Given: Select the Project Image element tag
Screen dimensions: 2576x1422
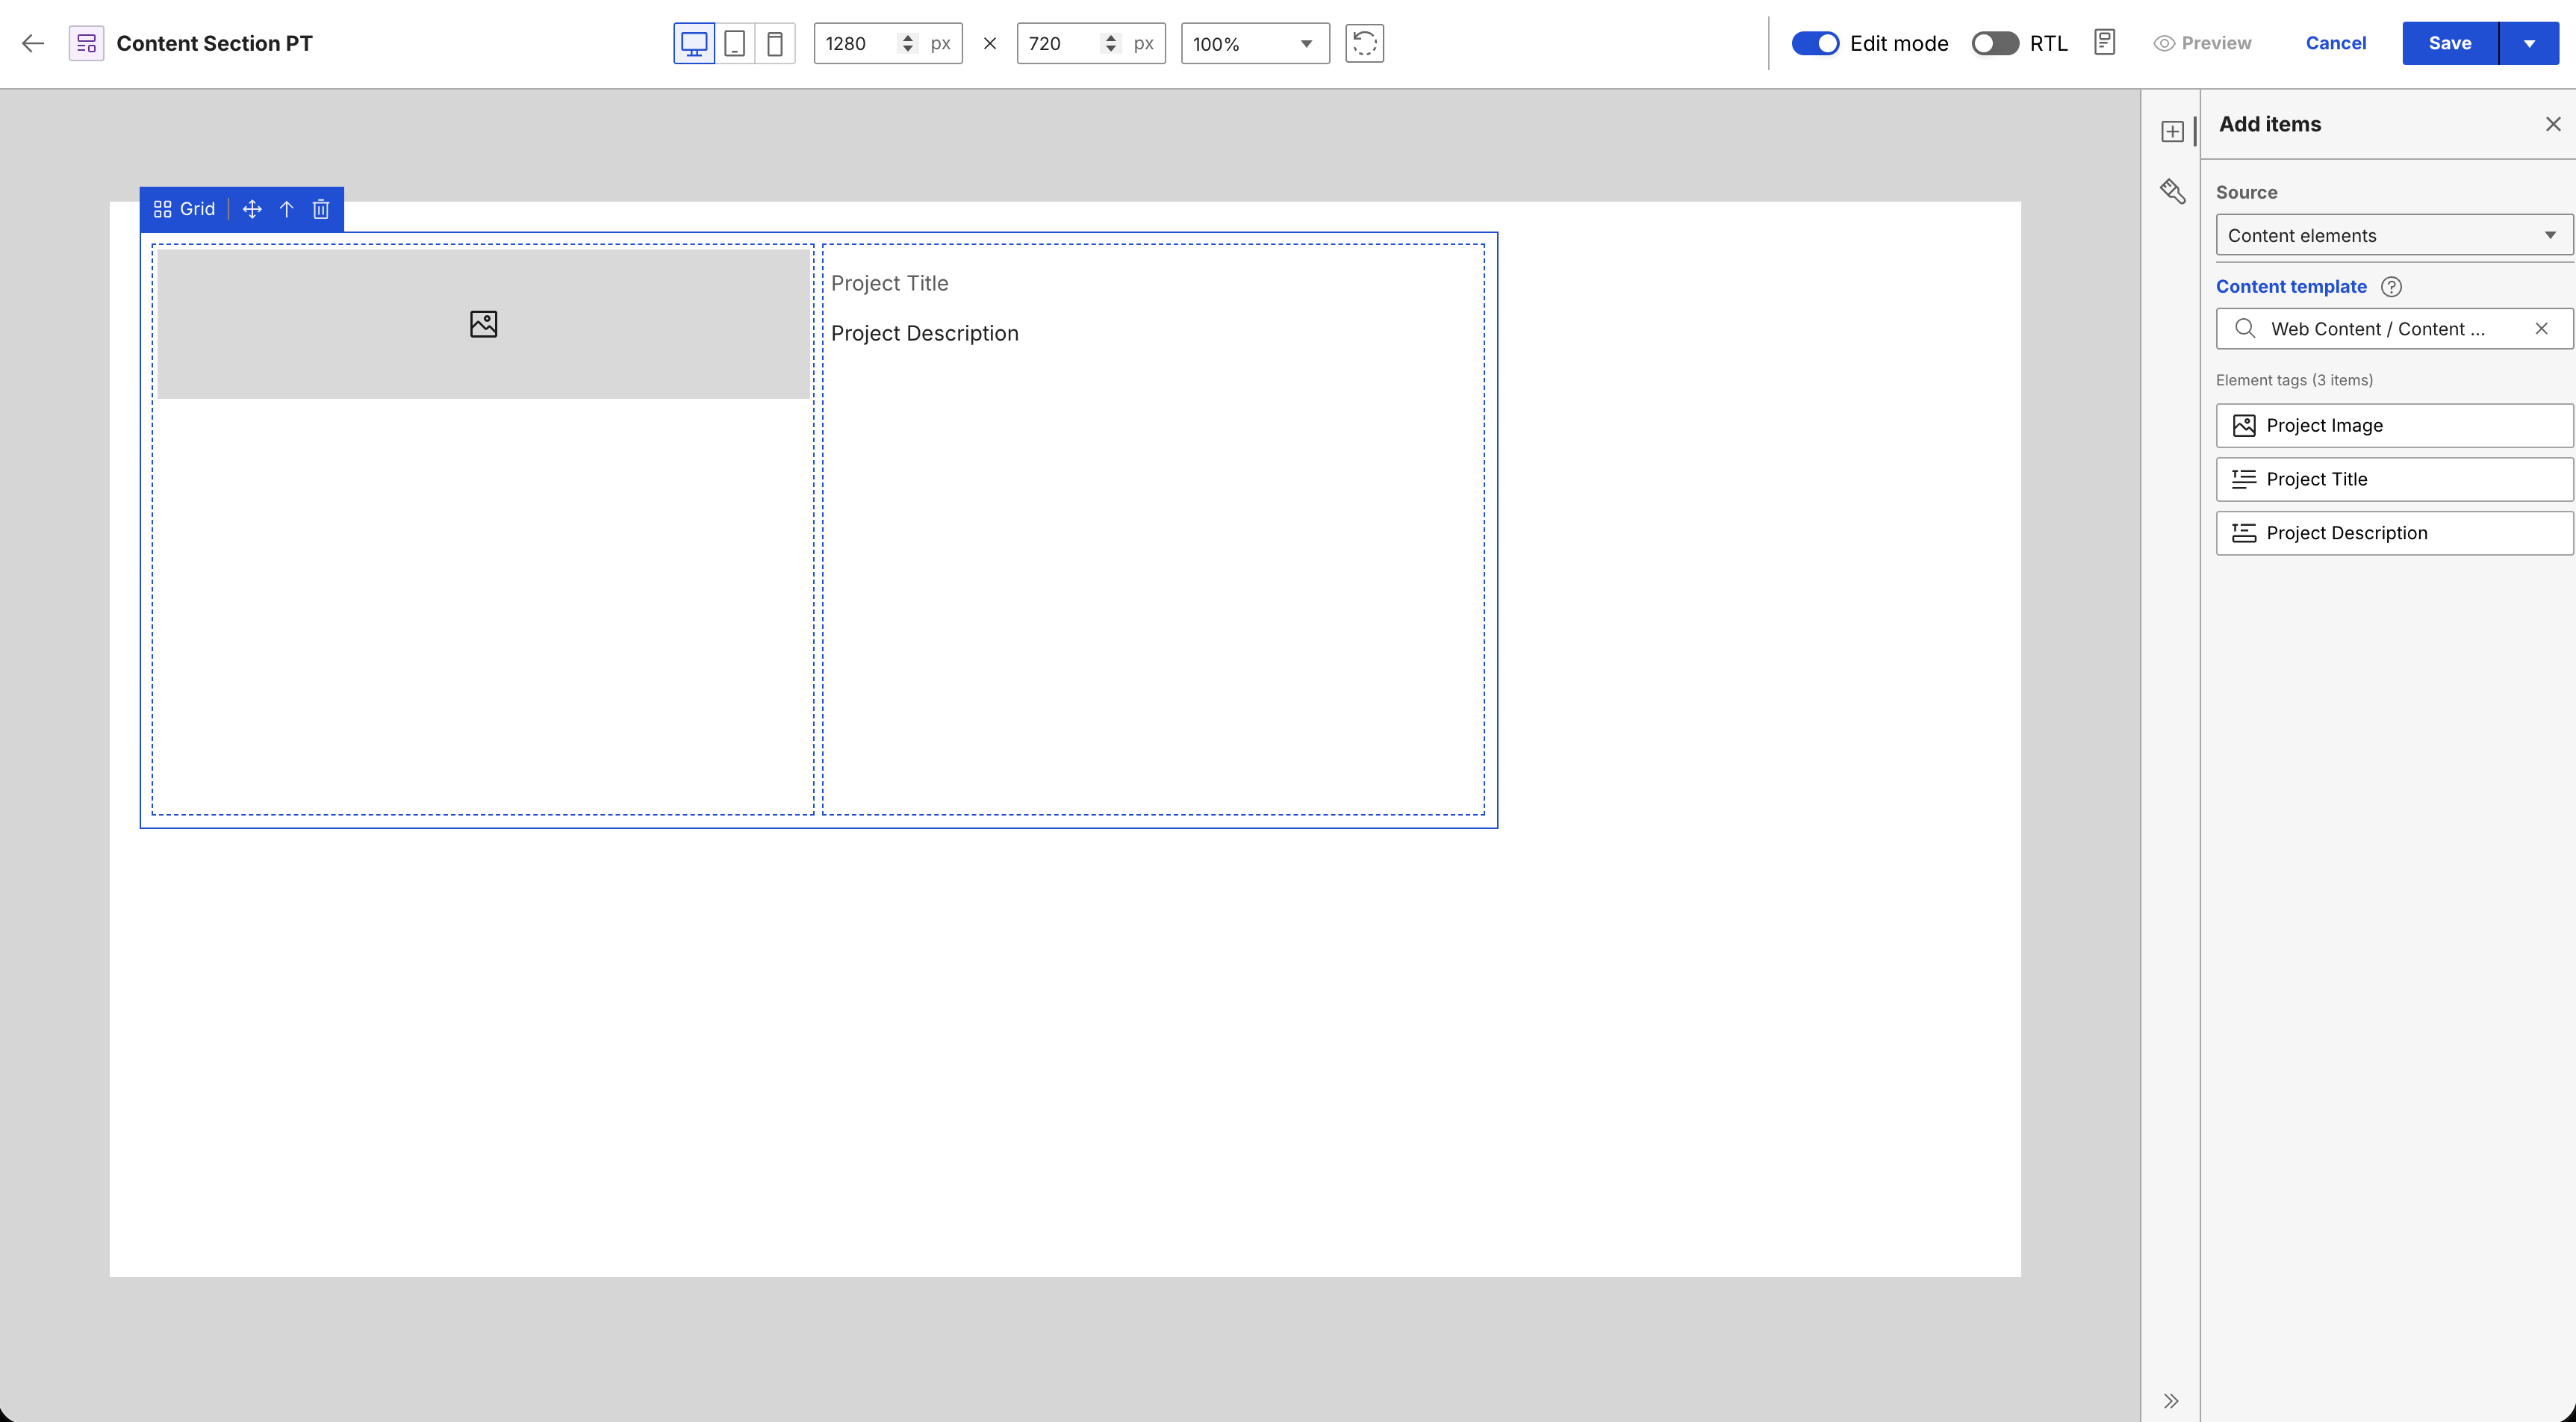Looking at the screenshot, I should click(x=2394, y=426).
